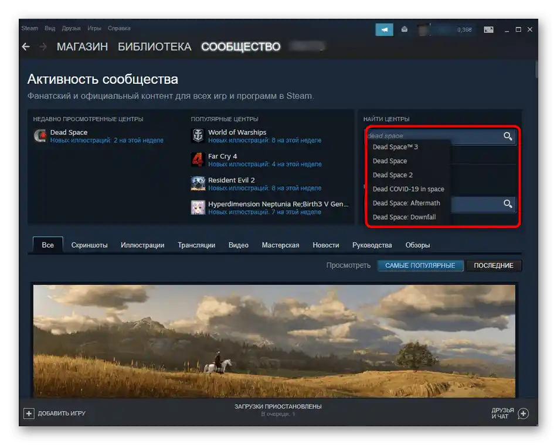The height and width of the screenshot is (445, 557).
Task: Click the World of Warships hub icon
Action: 198,136
